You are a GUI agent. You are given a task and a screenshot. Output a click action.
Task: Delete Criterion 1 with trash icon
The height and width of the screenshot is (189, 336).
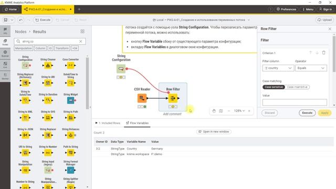[324, 52]
